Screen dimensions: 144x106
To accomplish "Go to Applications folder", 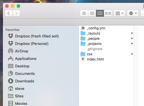I will [x=22, y=58].
